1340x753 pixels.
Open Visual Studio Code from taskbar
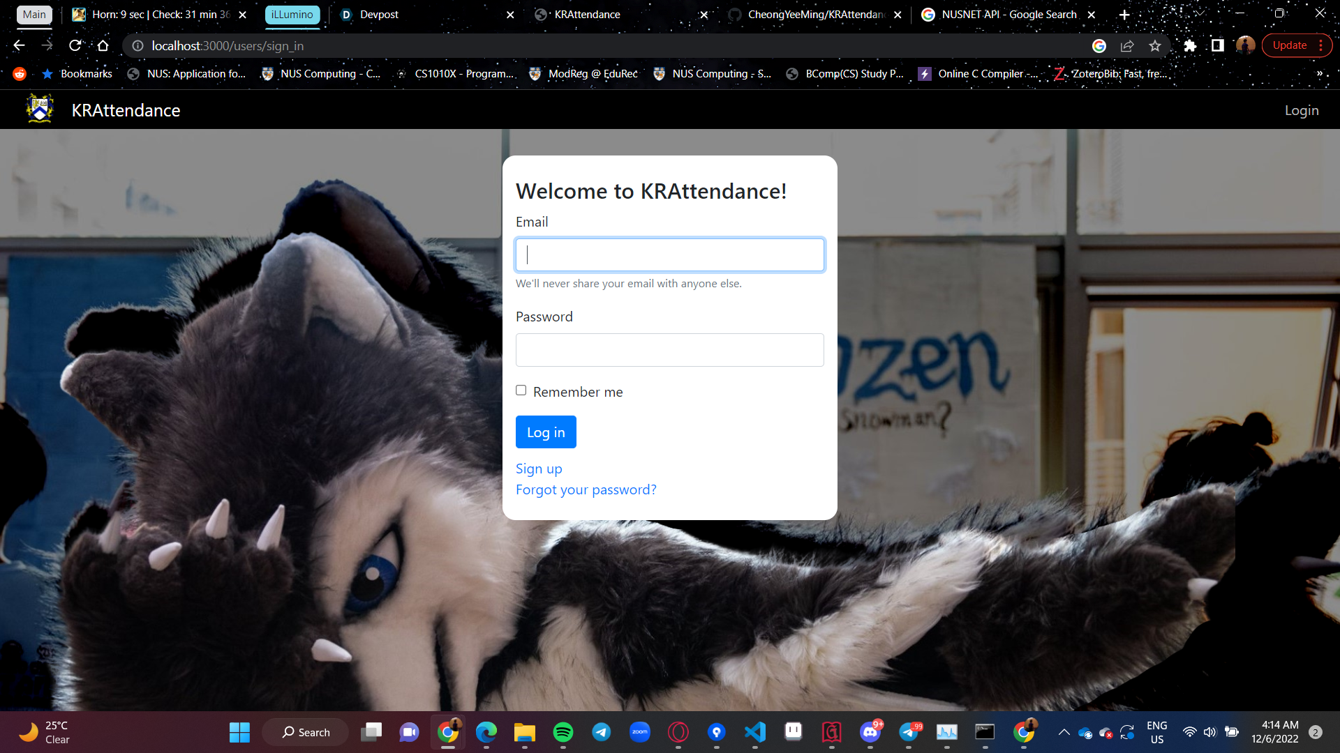coord(754,732)
